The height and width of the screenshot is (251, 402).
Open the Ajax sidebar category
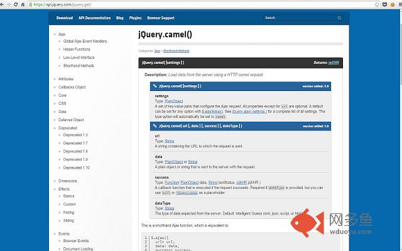(x=62, y=35)
